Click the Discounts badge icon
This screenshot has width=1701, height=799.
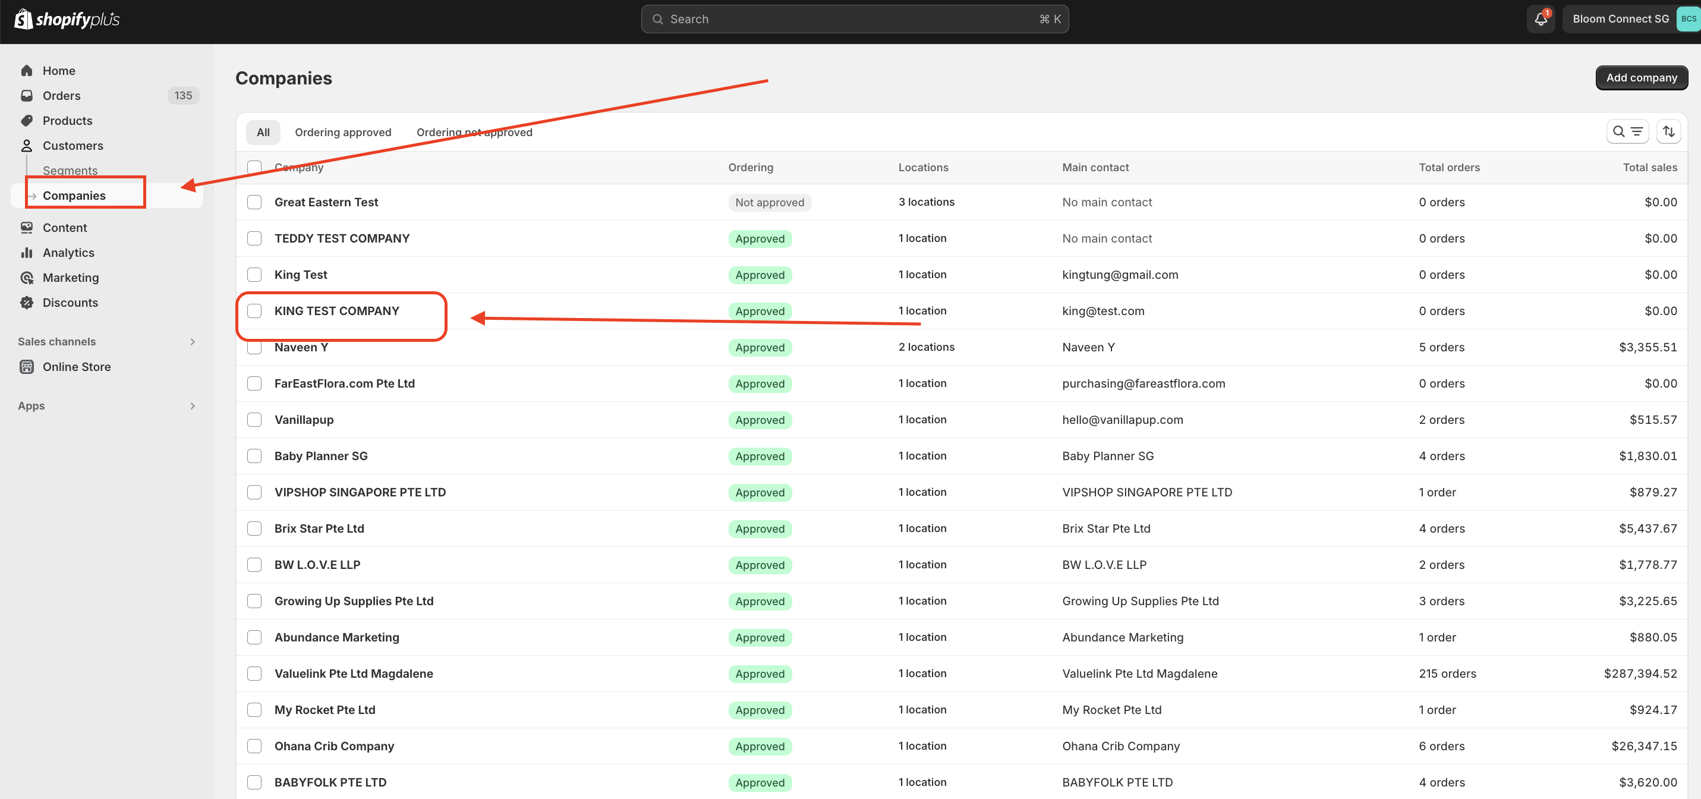click(x=27, y=303)
